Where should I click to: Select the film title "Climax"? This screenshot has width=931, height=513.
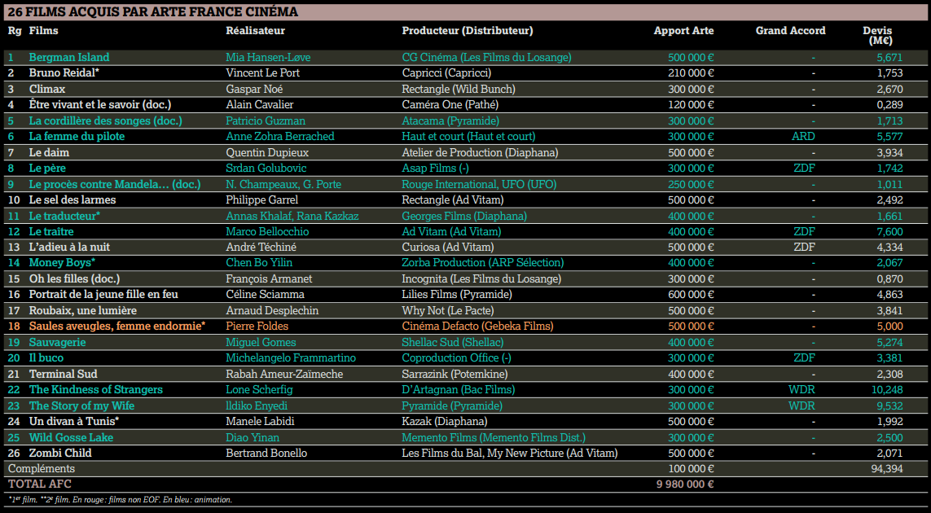[x=47, y=89]
